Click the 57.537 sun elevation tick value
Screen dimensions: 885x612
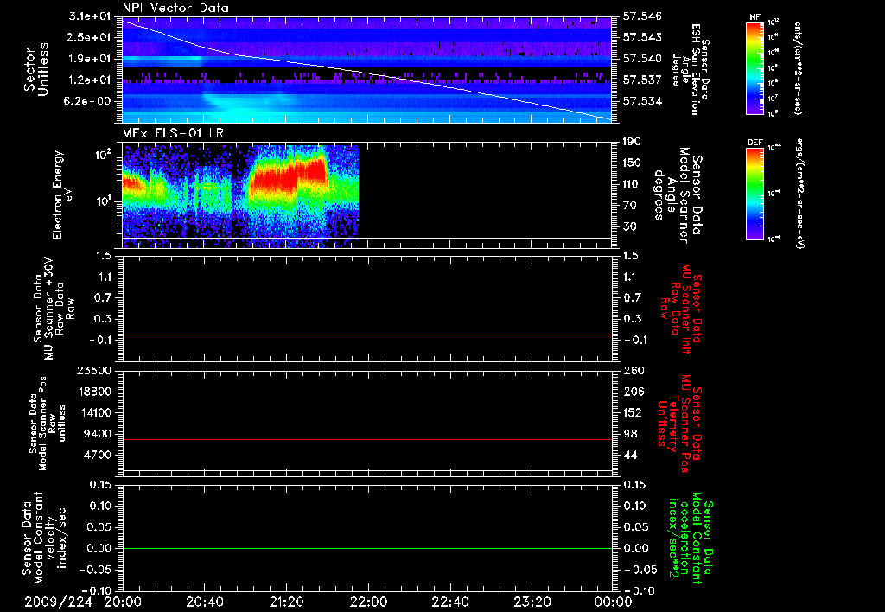tap(642, 80)
